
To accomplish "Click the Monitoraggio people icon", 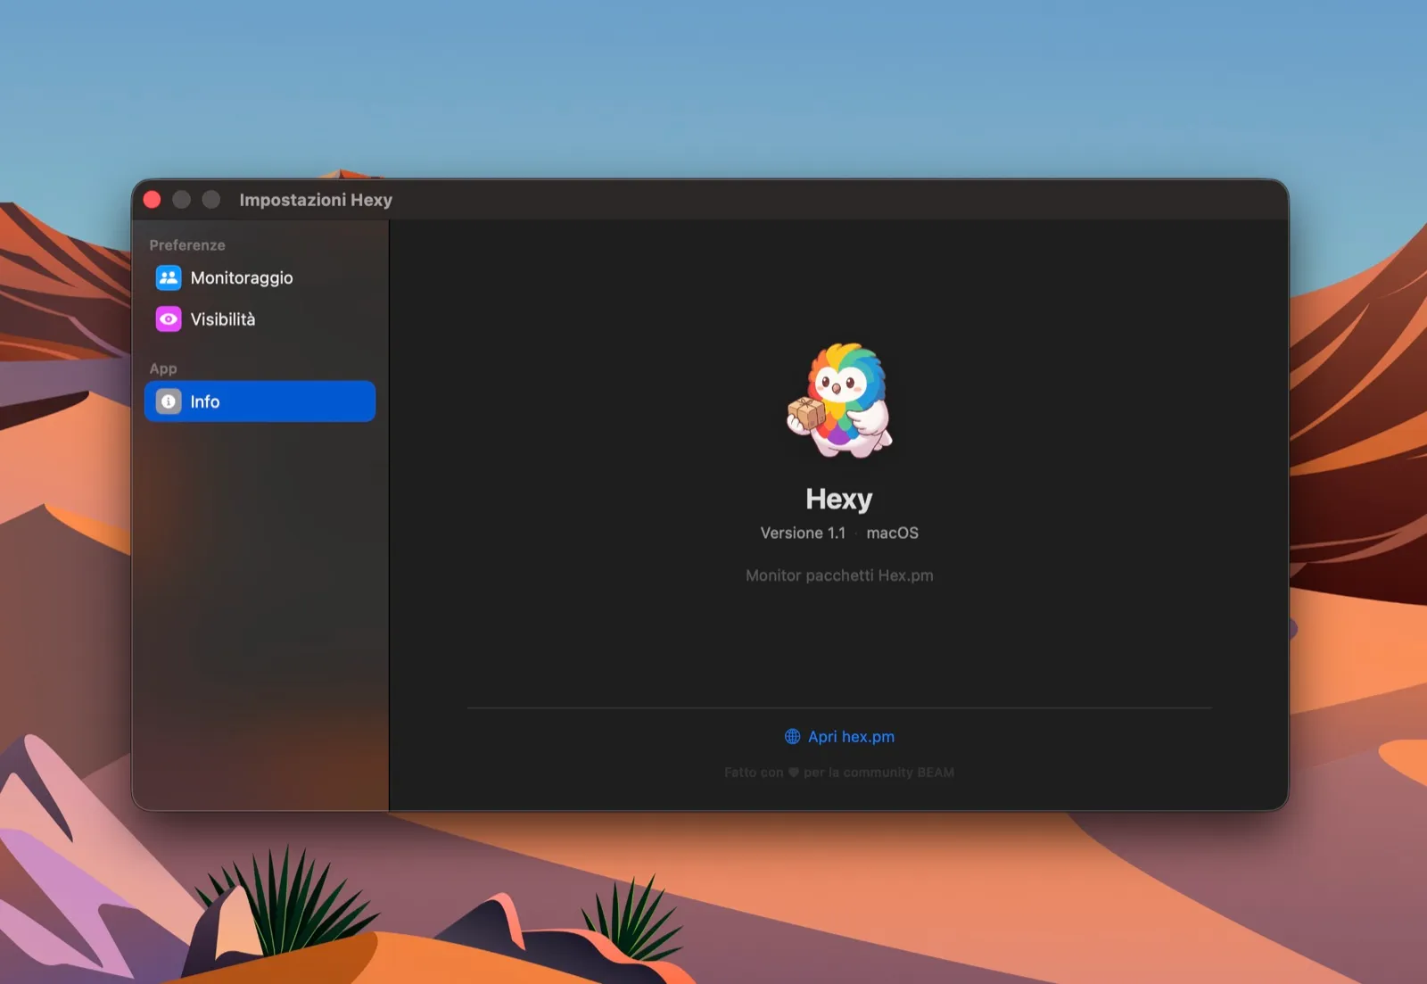I will (169, 277).
